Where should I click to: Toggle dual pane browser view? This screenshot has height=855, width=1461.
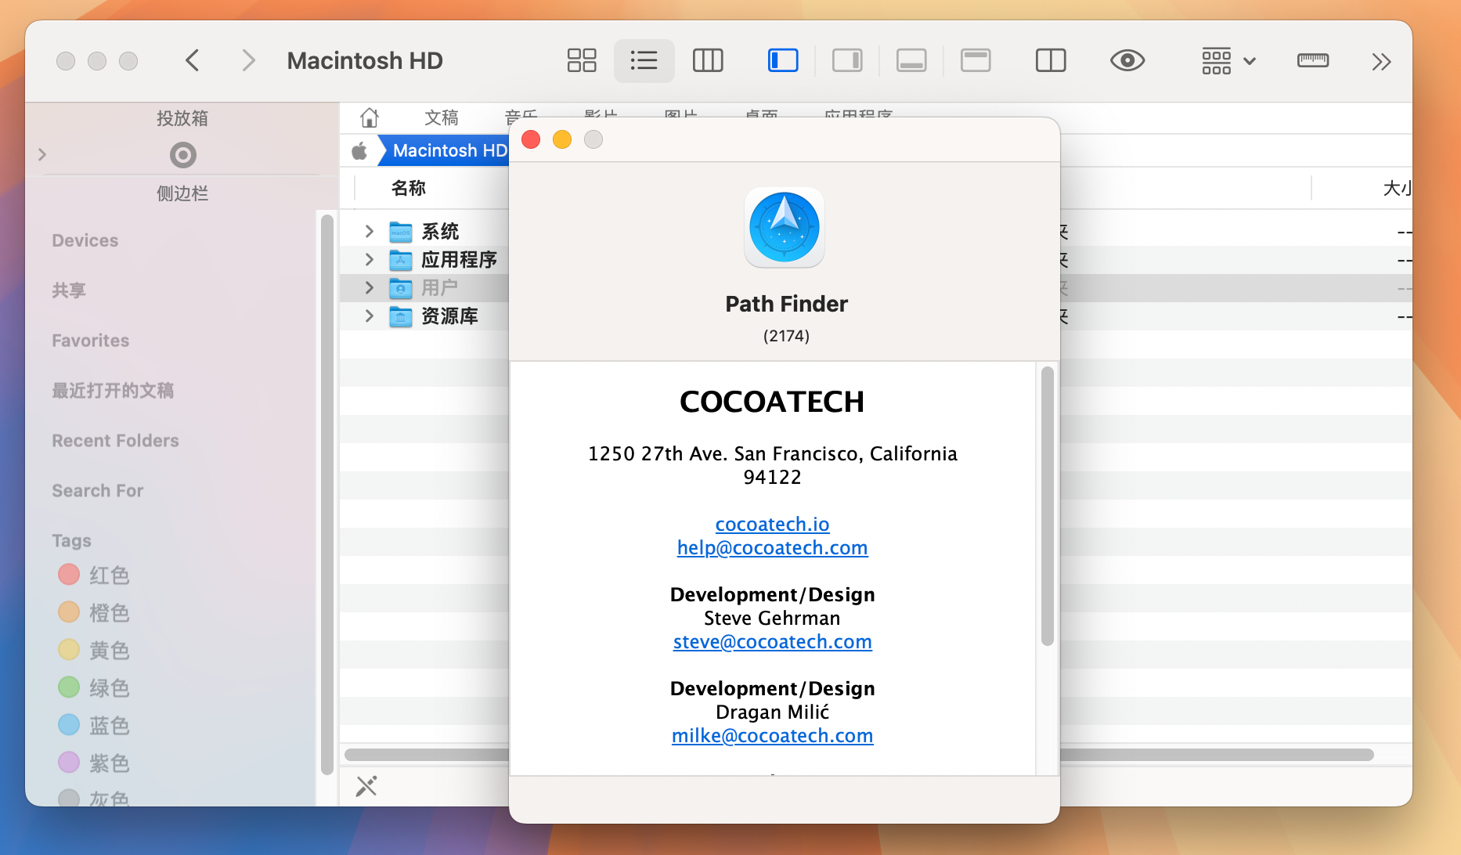[1051, 61]
